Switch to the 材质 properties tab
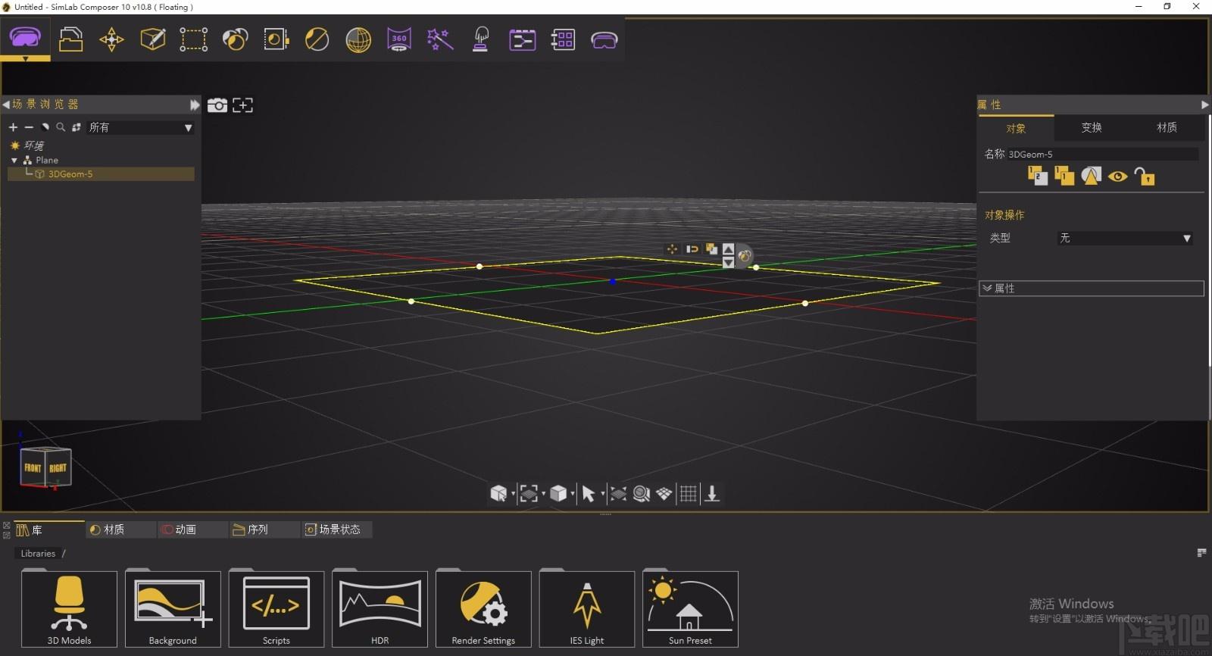 tap(1167, 127)
